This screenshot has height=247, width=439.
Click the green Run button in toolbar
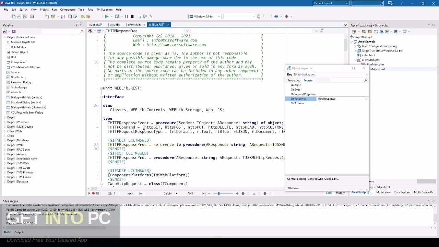[107, 16]
